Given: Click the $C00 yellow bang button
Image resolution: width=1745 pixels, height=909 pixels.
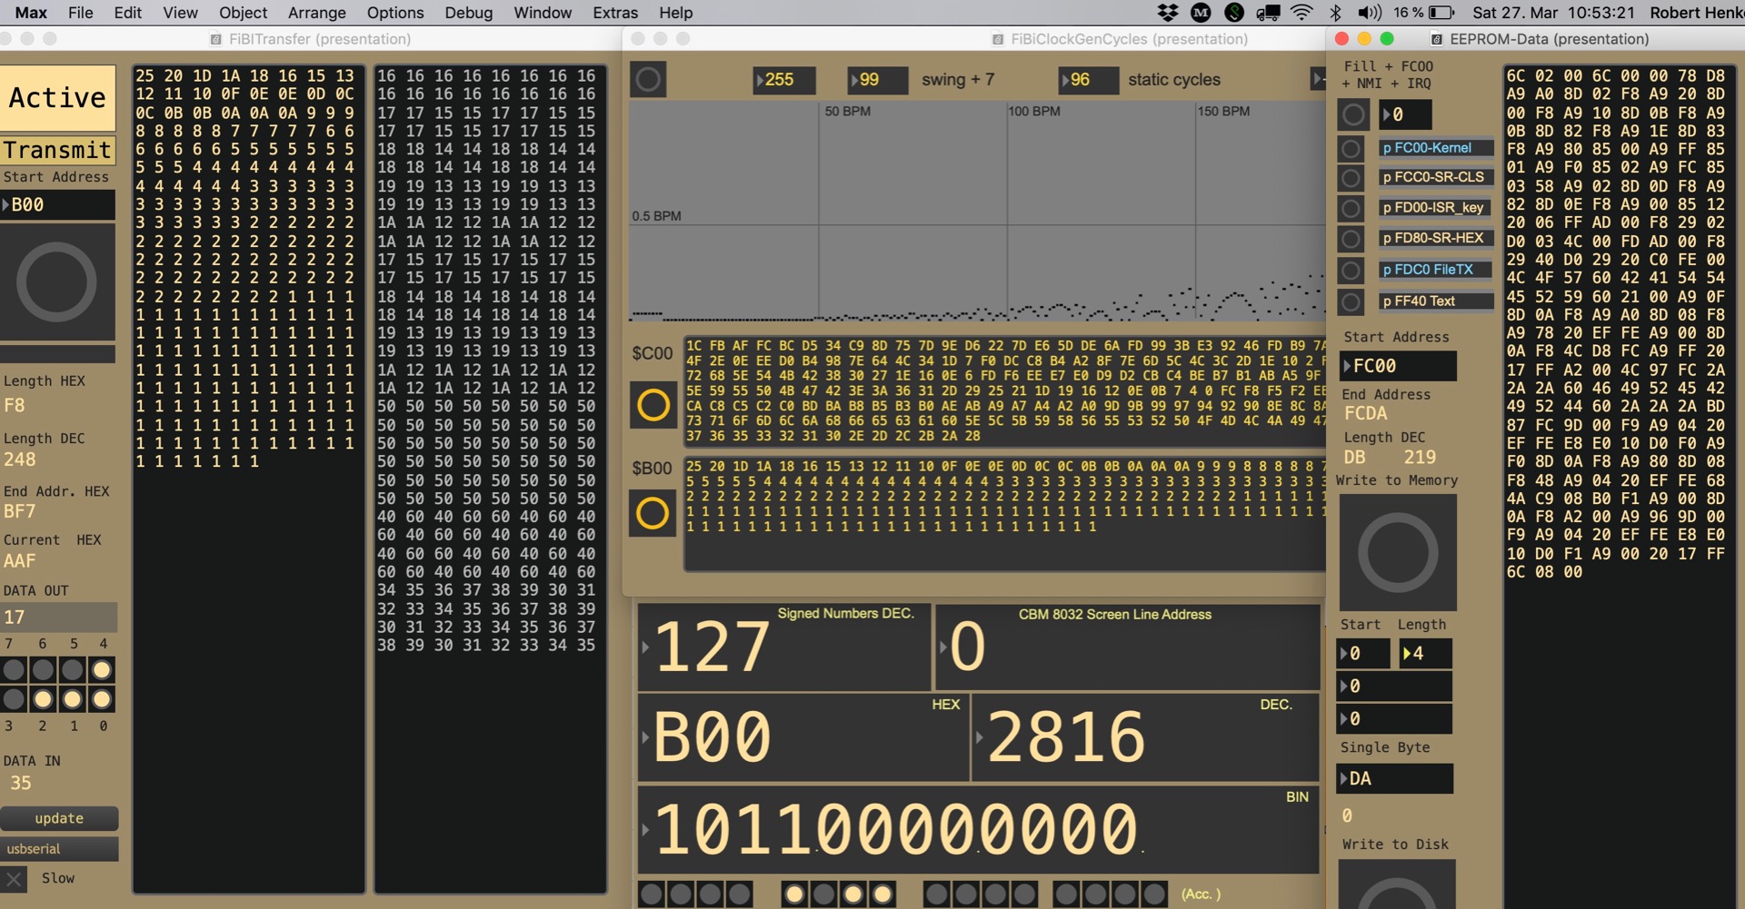Looking at the screenshot, I should pos(653,405).
